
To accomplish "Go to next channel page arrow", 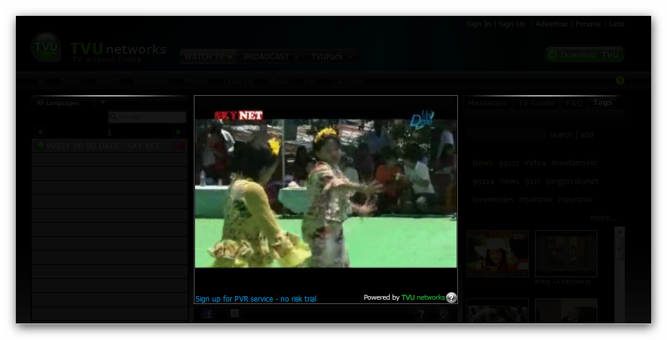I will (179, 132).
